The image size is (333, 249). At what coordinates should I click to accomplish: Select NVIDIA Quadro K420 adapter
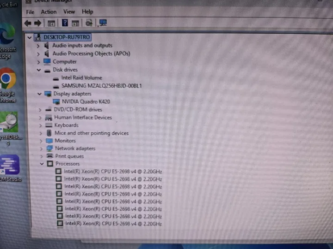pos(86,102)
